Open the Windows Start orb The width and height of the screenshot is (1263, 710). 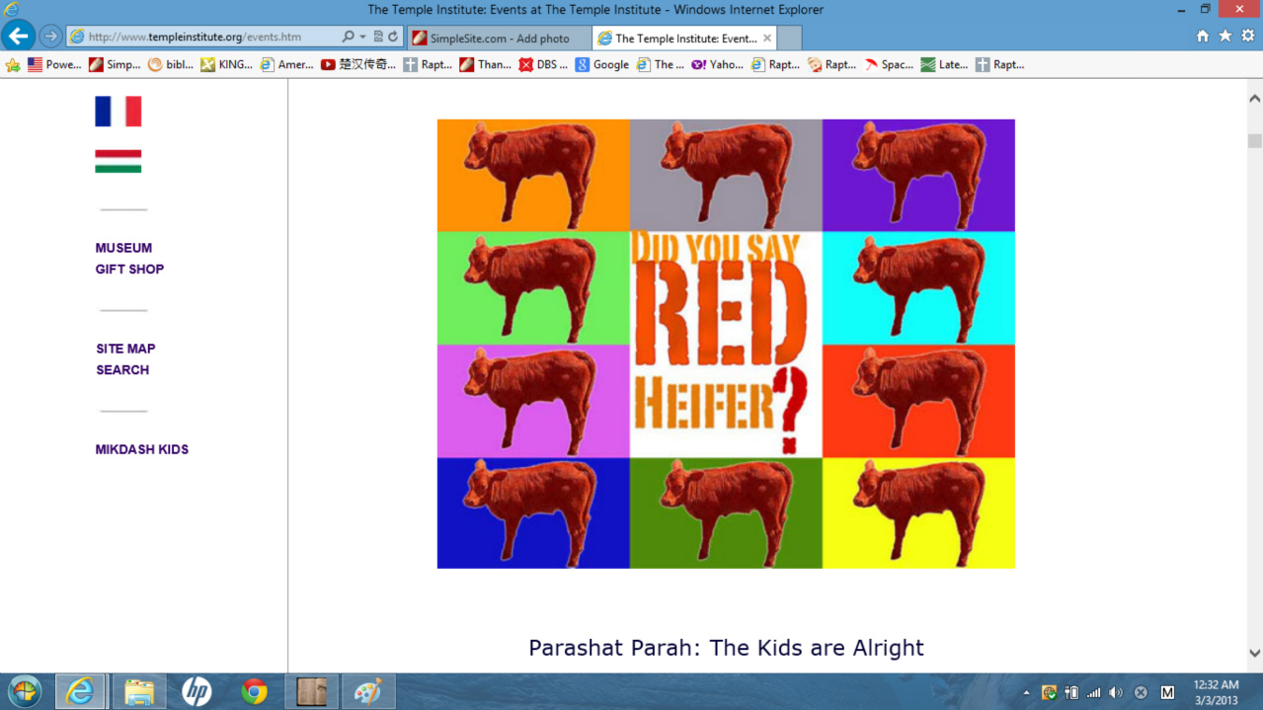[x=25, y=691]
